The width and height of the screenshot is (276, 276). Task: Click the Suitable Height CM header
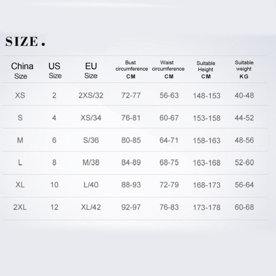coord(206,70)
